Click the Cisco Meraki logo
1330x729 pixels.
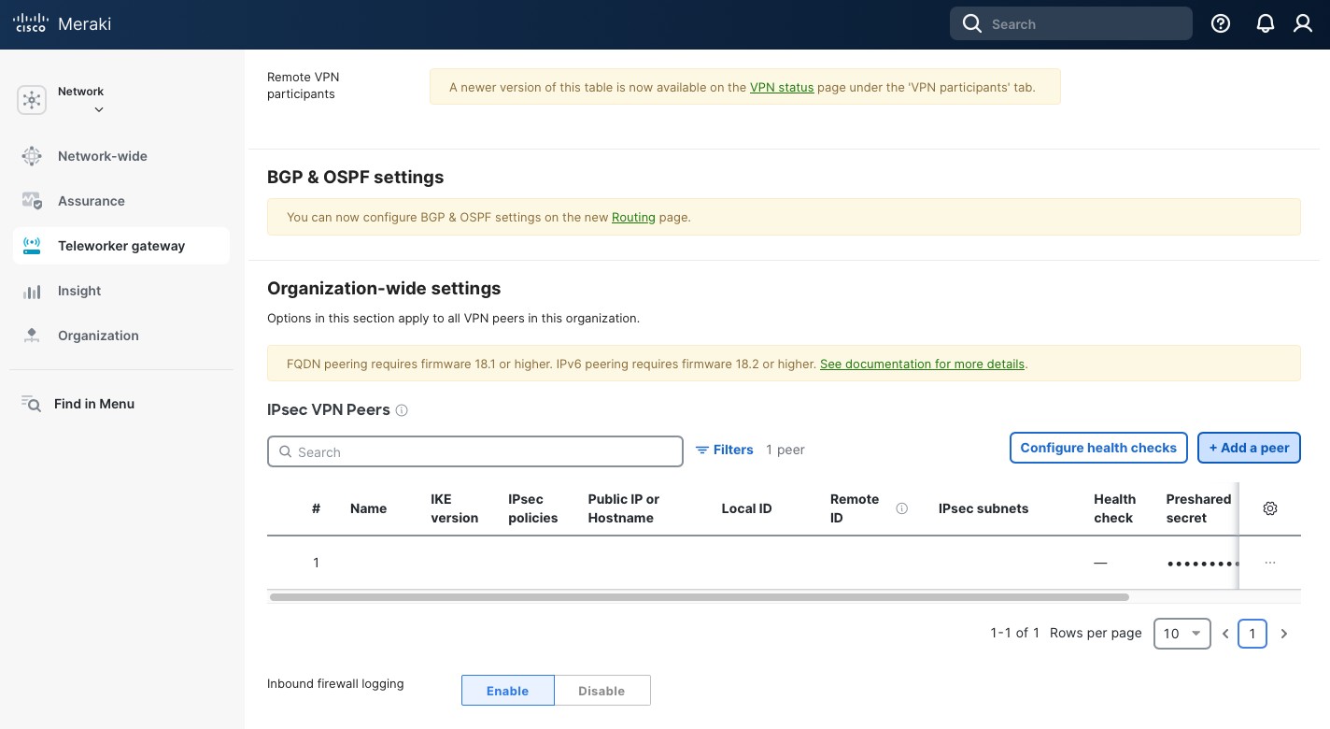[63, 24]
